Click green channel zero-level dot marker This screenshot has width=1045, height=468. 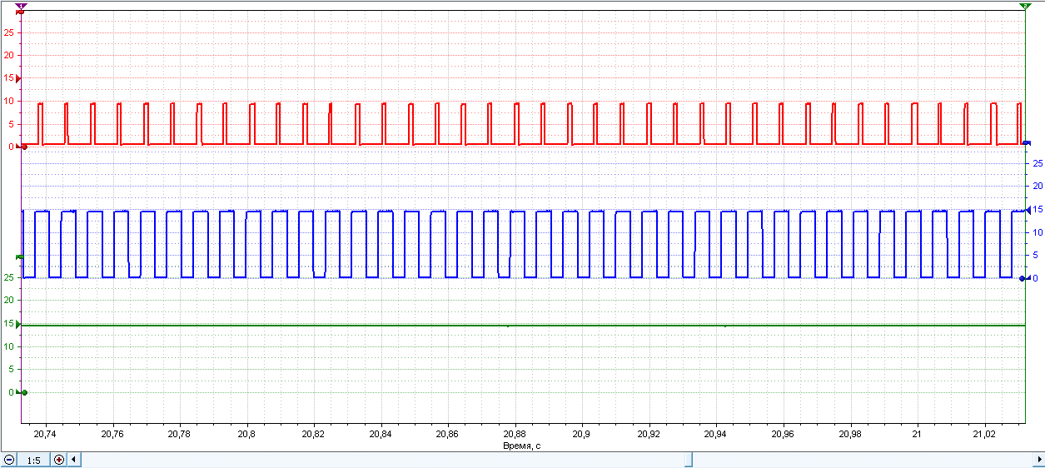click(x=23, y=392)
